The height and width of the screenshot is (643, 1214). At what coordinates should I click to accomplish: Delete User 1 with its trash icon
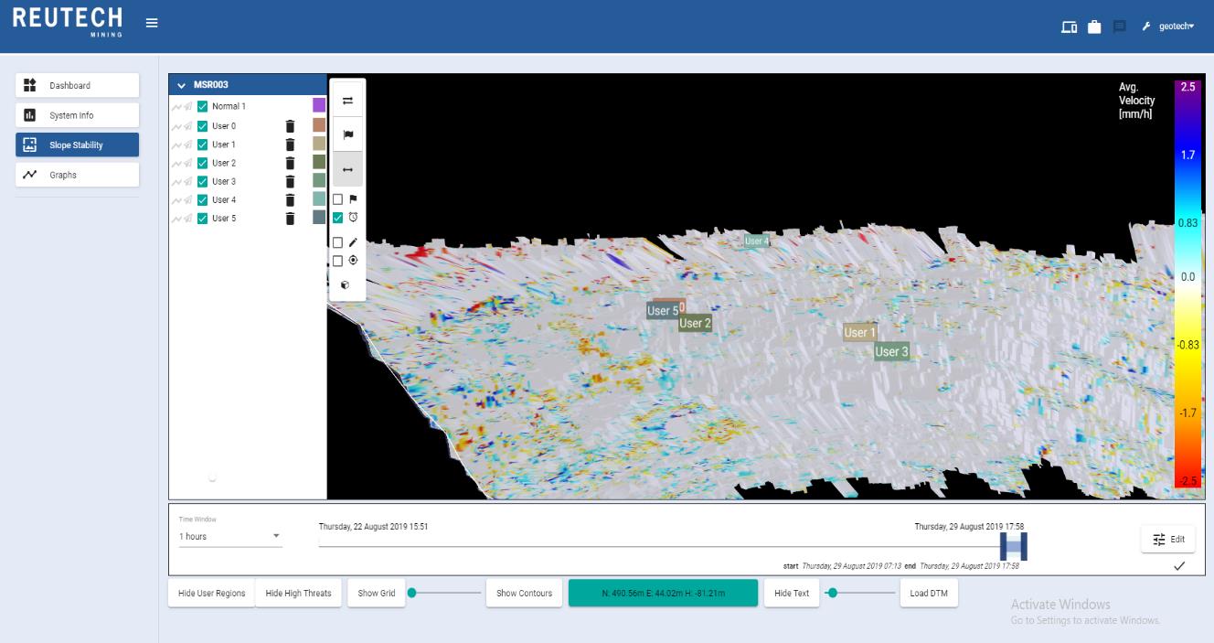[x=290, y=145]
